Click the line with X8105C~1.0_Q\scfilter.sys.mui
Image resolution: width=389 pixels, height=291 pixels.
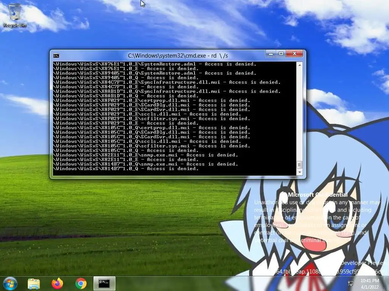tap(152, 146)
